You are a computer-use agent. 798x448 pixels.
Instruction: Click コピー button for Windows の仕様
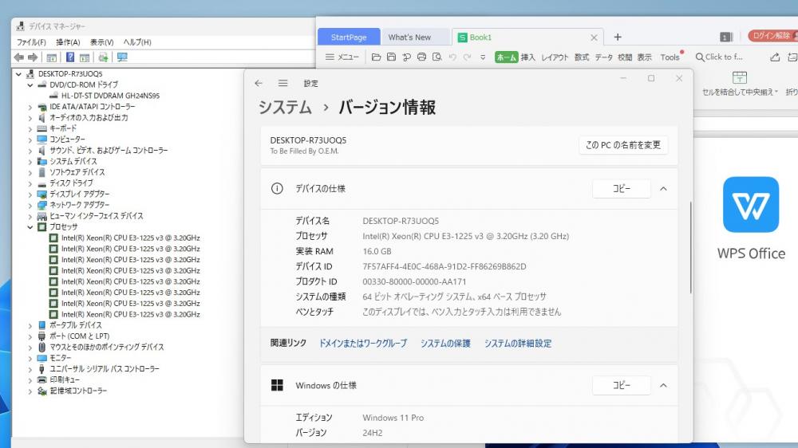622,386
